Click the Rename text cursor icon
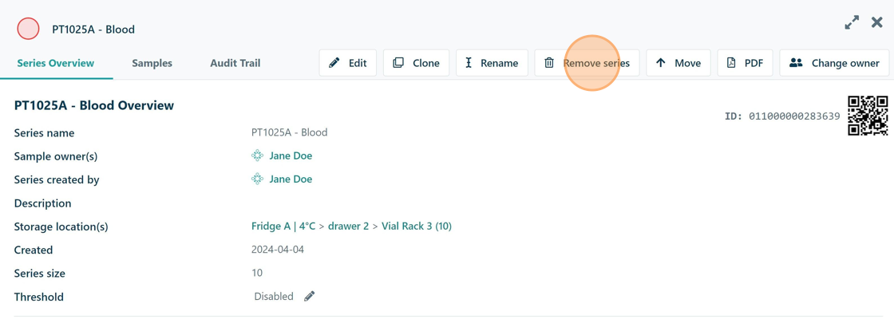 click(x=469, y=63)
